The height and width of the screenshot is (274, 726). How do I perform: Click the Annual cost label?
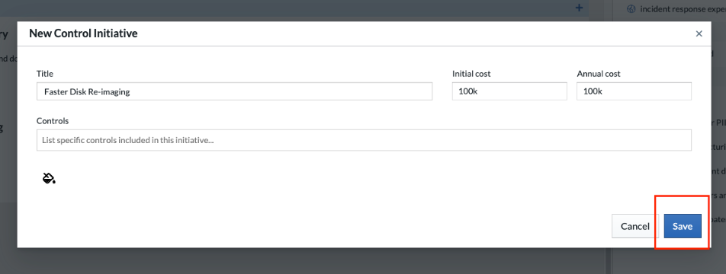coord(599,74)
